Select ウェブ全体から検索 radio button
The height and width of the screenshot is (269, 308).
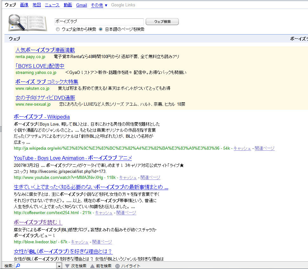point(58,29)
